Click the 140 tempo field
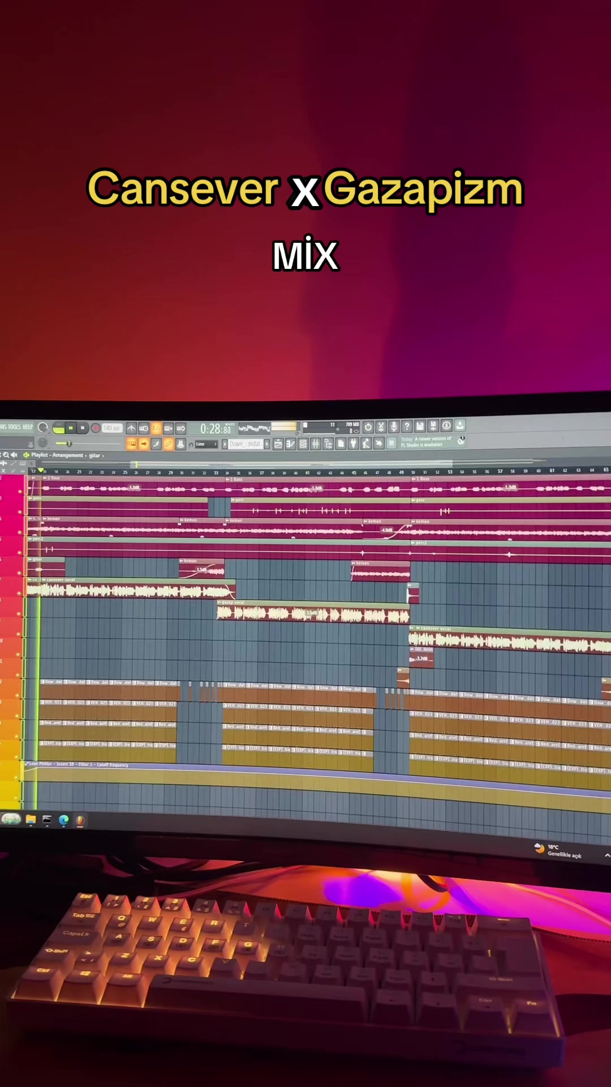 pos(112,428)
